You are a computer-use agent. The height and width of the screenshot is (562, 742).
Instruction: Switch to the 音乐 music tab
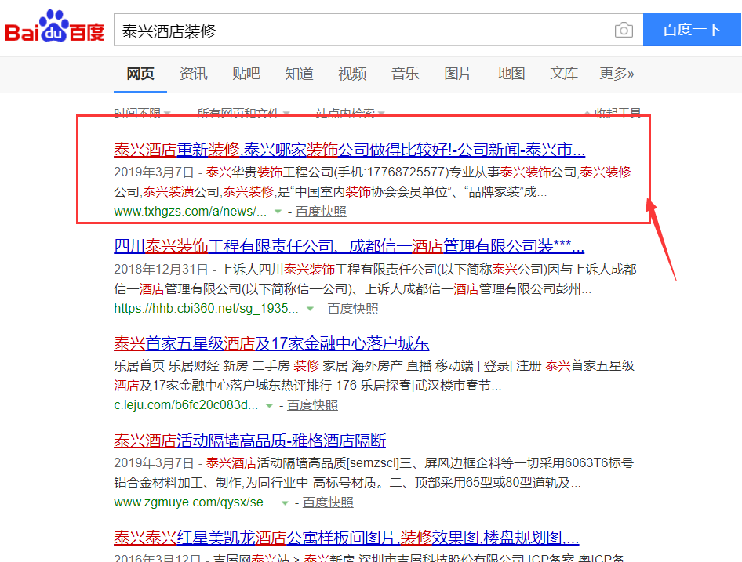pyautogui.click(x=405, y=74)
